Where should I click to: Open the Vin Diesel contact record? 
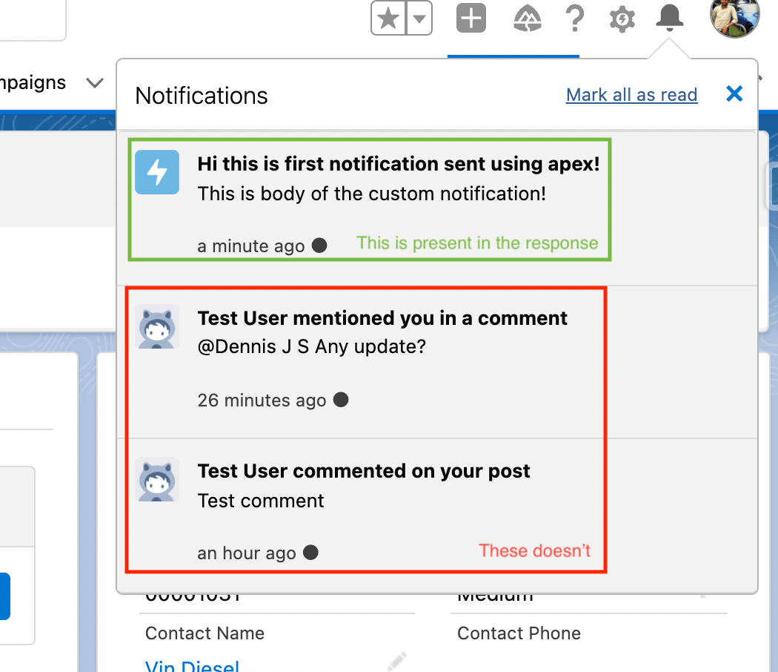tap(192, 665)
